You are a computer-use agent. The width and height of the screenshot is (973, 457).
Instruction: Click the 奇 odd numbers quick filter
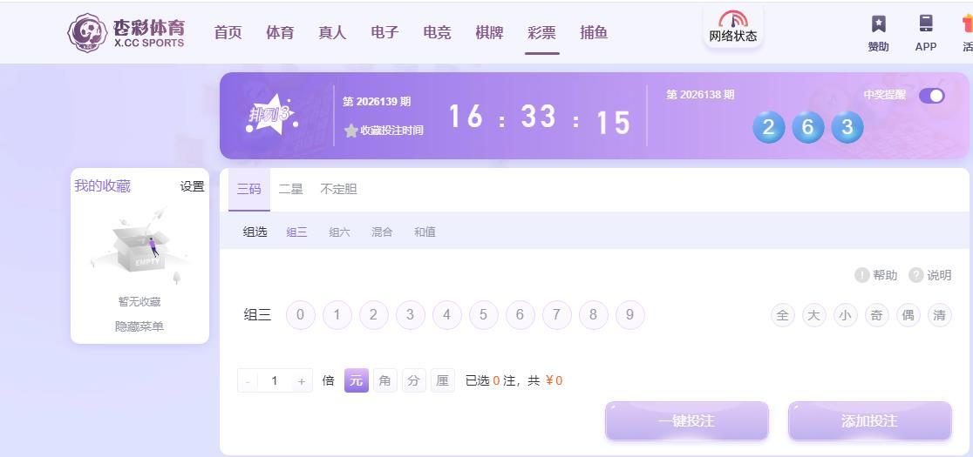[x=877, y=315]
